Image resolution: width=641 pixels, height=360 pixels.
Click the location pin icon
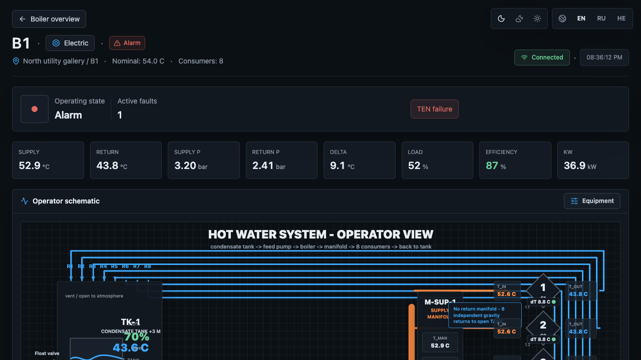pos(16,61)
